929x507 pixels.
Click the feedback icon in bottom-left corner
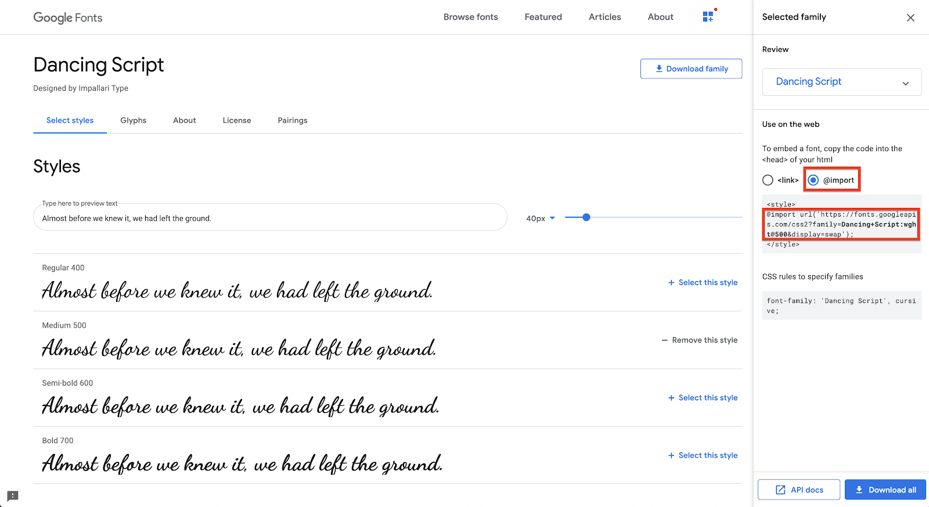tap(13, 495)
